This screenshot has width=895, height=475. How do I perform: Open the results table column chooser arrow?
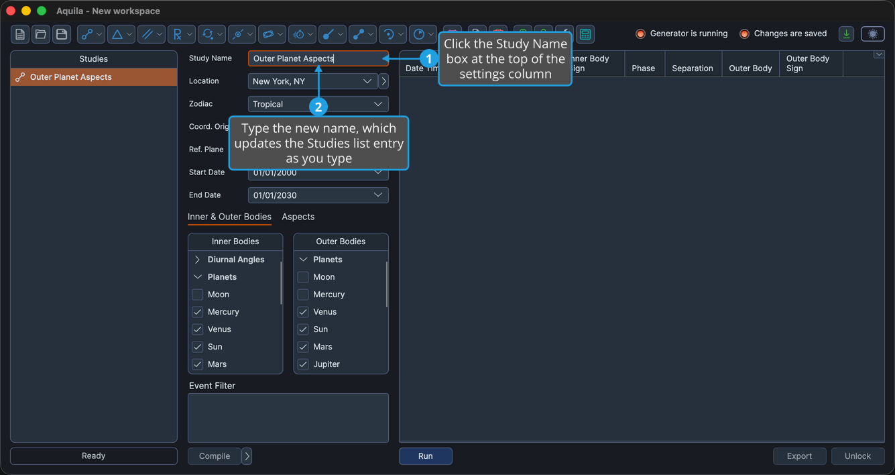click(x=879, y=55)
